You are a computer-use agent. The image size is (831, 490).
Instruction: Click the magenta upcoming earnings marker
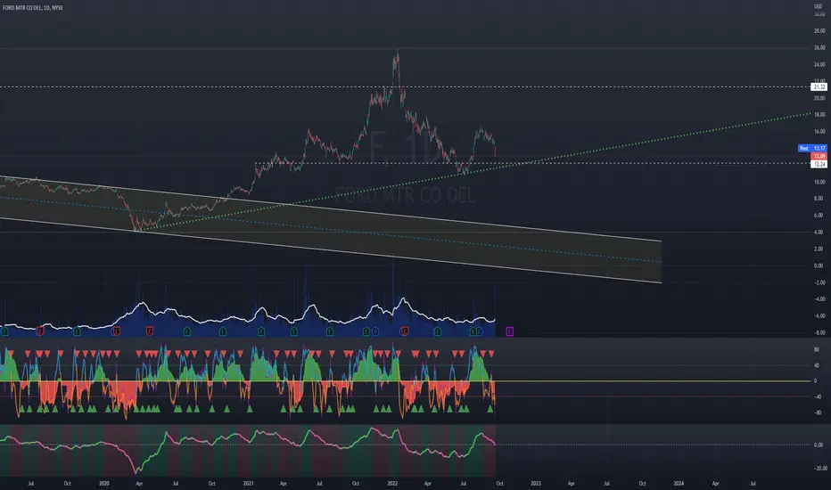click(509, 331)
